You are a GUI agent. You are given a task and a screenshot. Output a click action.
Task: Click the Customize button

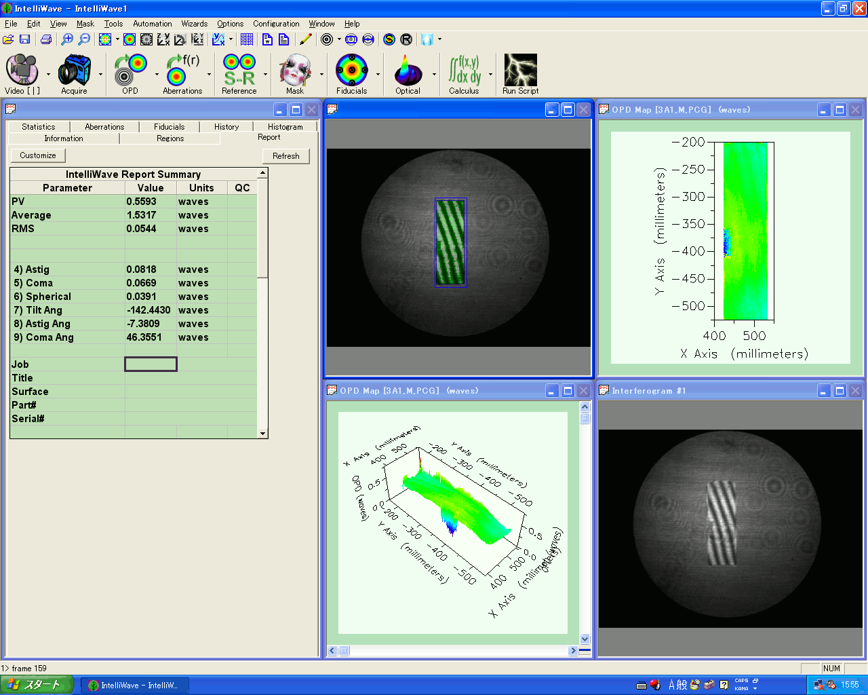coord(38,155)
